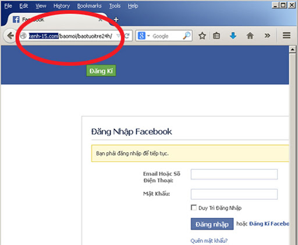The image size is (298, 245).
Task: Reload the page with refresh icon
Action: click(x=127, y=36)
